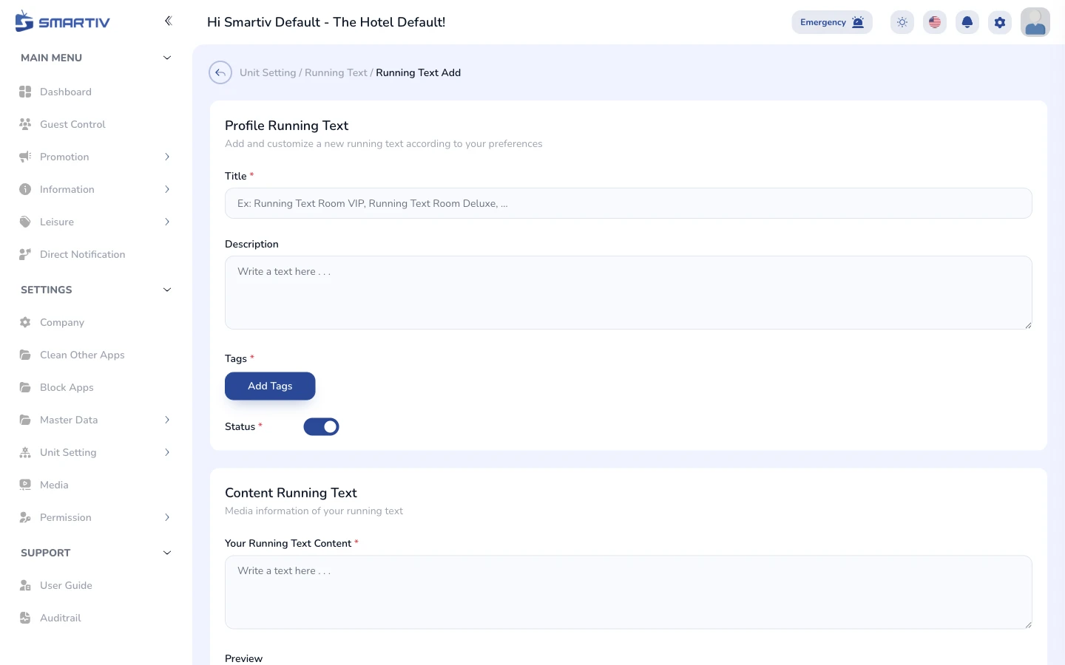Viewport: 1065px width, 665px height.
Task: Click the Permission user-key icon
Action: click(x=25, y=517)
